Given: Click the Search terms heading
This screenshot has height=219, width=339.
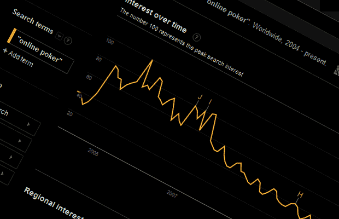Looking at the screenshot, I should coord(33,21).
